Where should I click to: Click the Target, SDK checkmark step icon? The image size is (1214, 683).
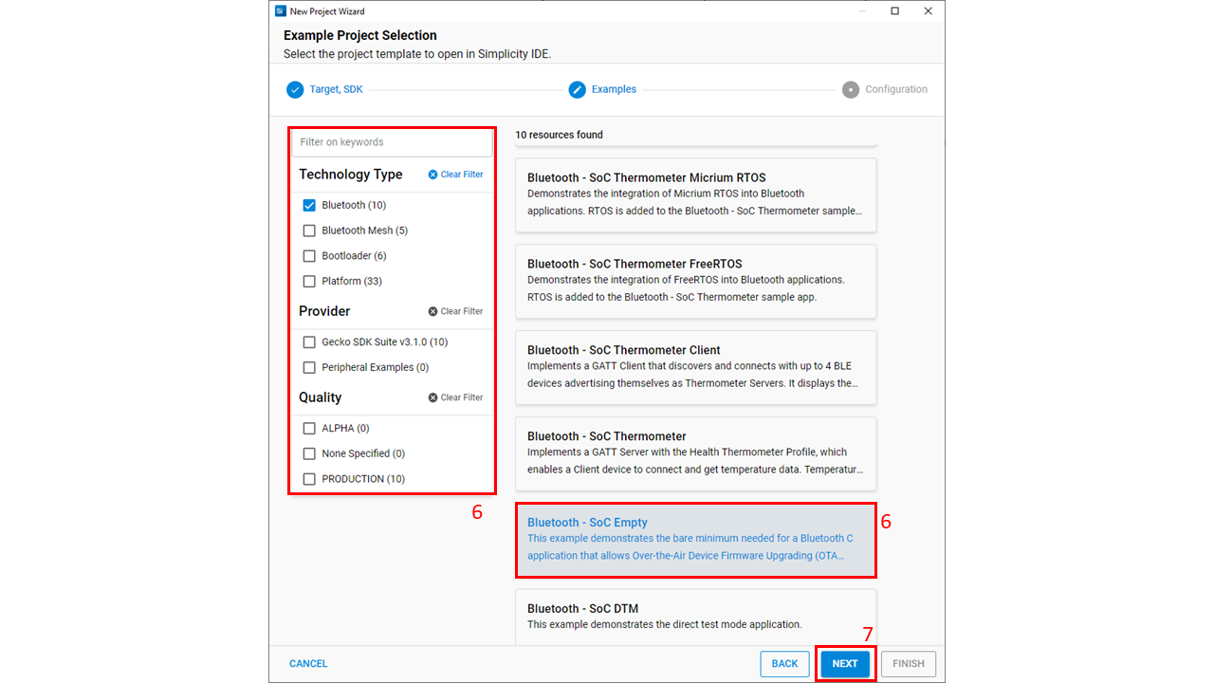coord(295,89)
